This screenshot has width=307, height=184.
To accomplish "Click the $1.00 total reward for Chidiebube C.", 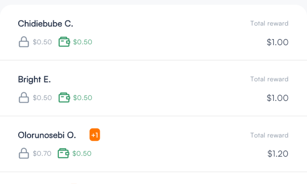I will pos(277,42).
